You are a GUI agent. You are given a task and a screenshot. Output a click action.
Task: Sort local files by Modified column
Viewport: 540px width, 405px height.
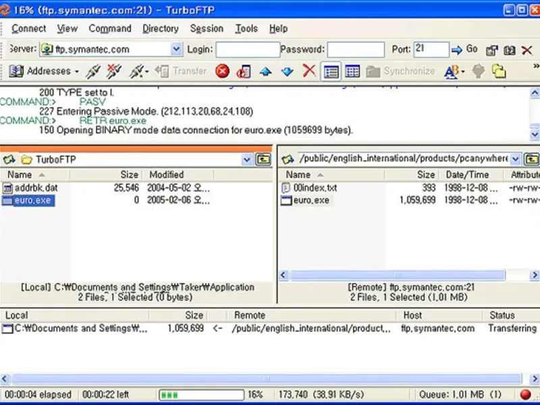178,175
